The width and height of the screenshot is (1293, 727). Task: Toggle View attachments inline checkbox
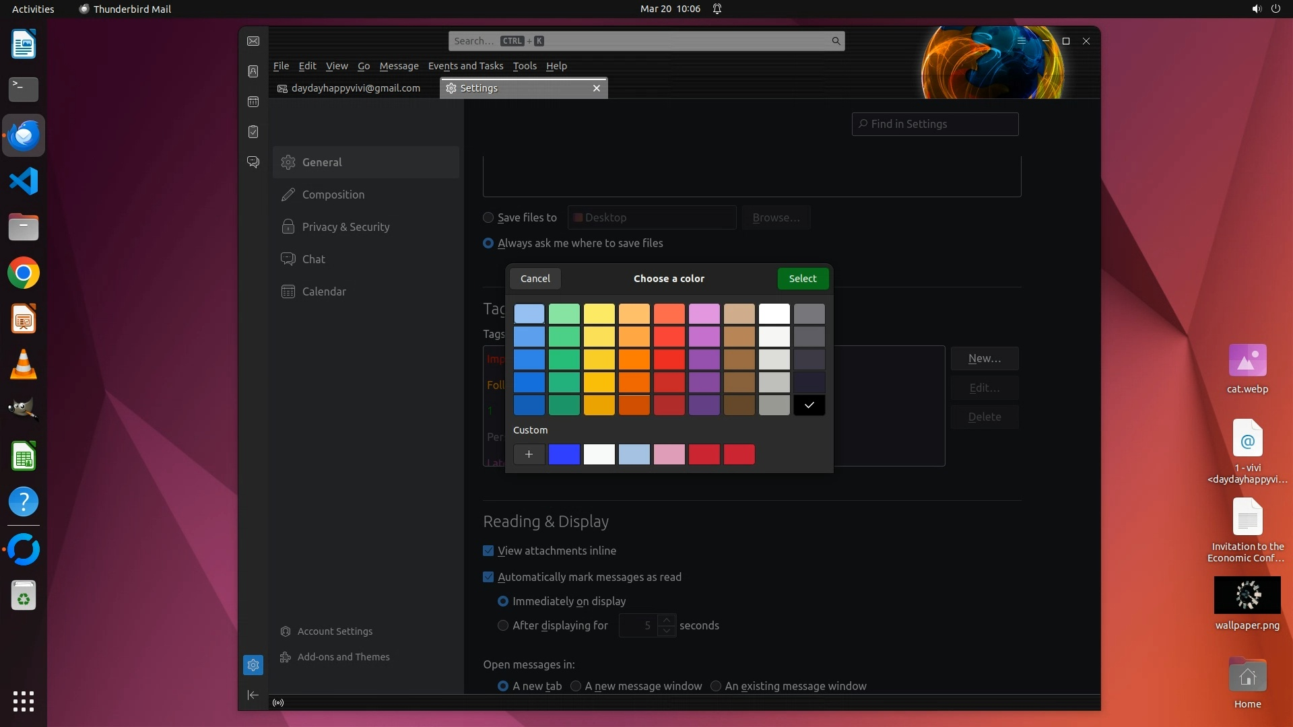[x=488, y=551]
